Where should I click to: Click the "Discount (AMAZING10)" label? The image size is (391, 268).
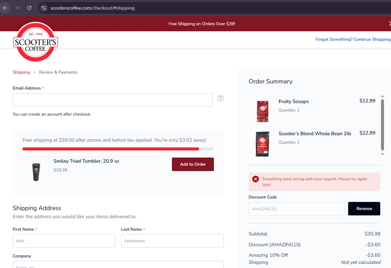pos(274,245)
